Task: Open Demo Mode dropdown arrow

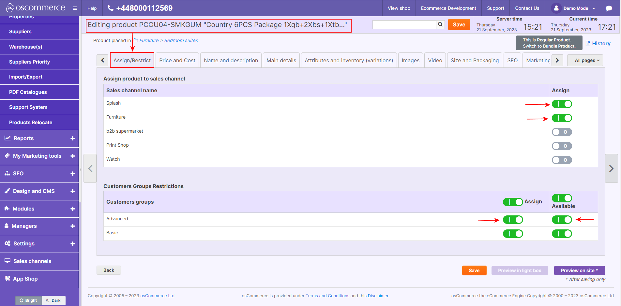Action: 594,8
